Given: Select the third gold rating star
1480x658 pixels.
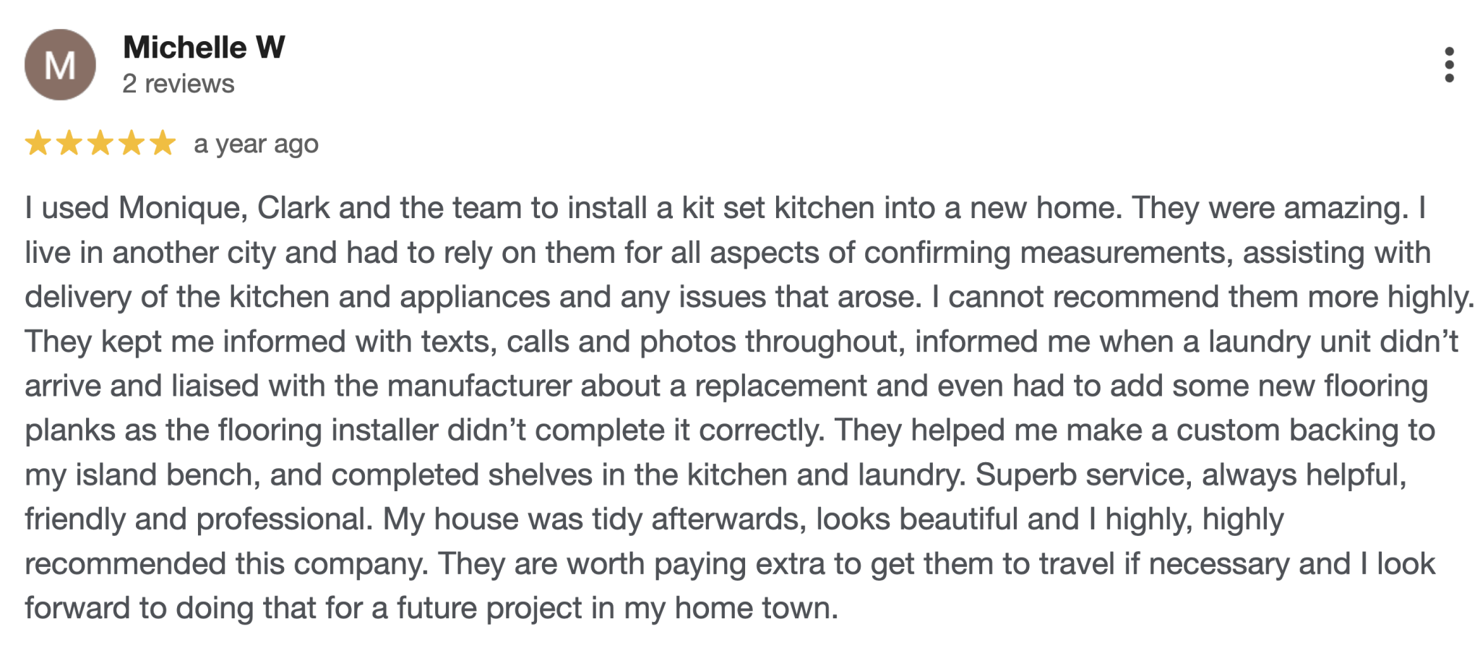Looking at the screenshot, I should pyautogui.click(x=100, y=143).
